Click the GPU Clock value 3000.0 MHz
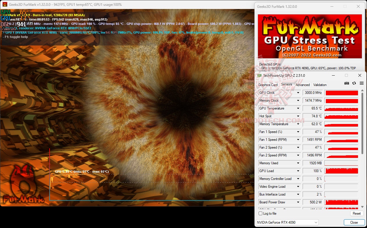 click(x=313, y=93)
